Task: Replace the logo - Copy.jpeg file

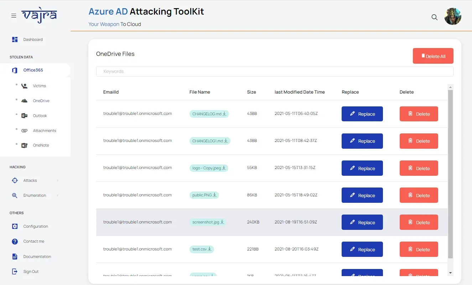Action: click(362, 168)
